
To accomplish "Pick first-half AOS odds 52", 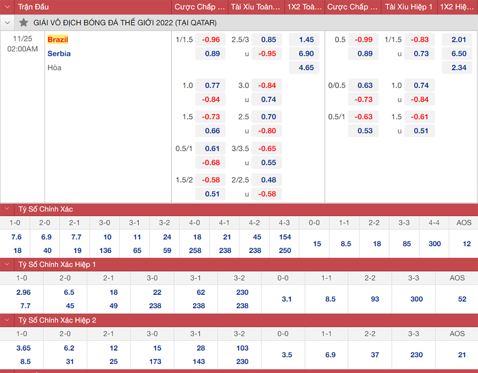I will tap(462, 299).
